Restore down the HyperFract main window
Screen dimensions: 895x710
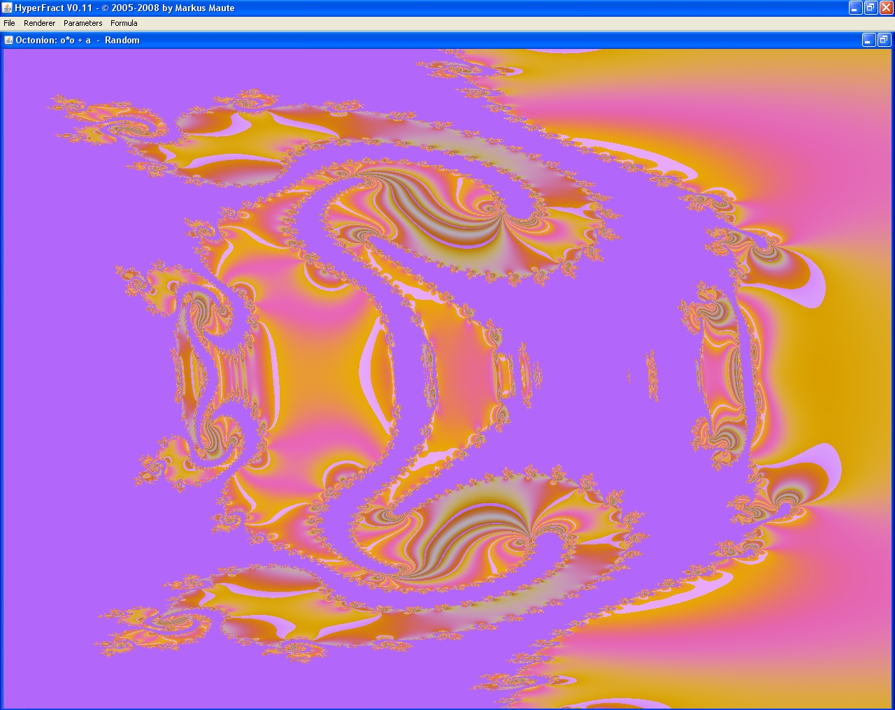871,8
